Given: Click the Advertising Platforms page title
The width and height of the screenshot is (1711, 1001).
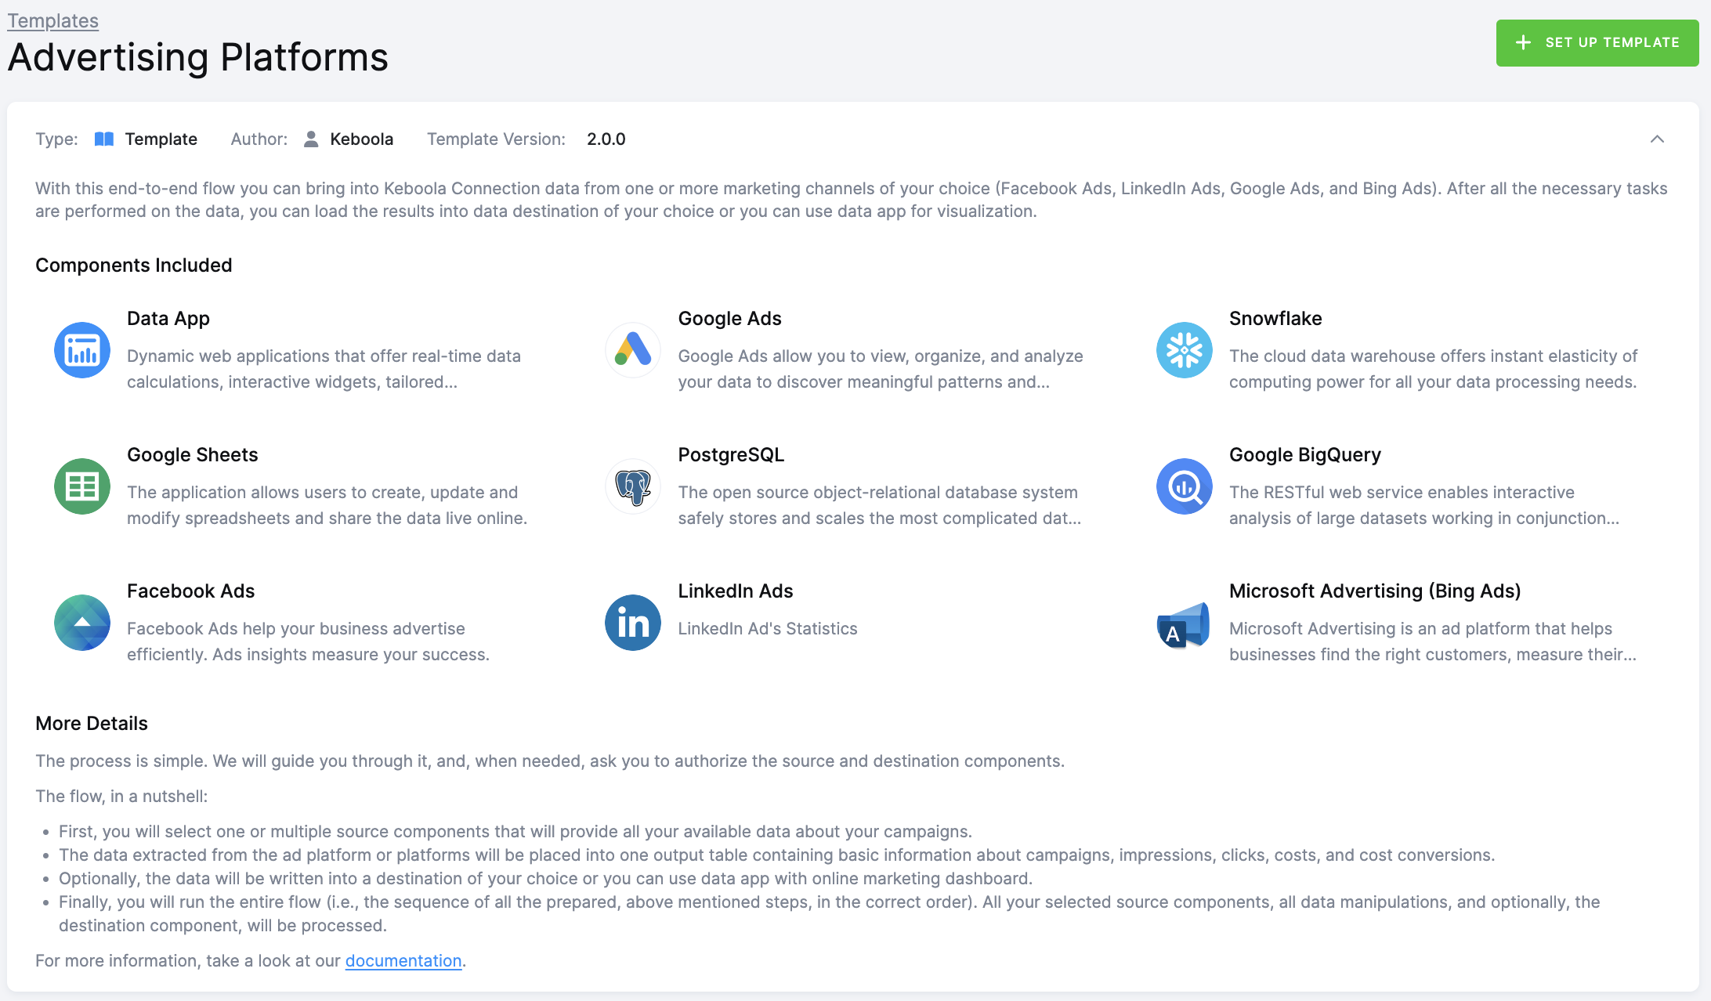Looking at the screenshot, I should [x=197, y=56].
